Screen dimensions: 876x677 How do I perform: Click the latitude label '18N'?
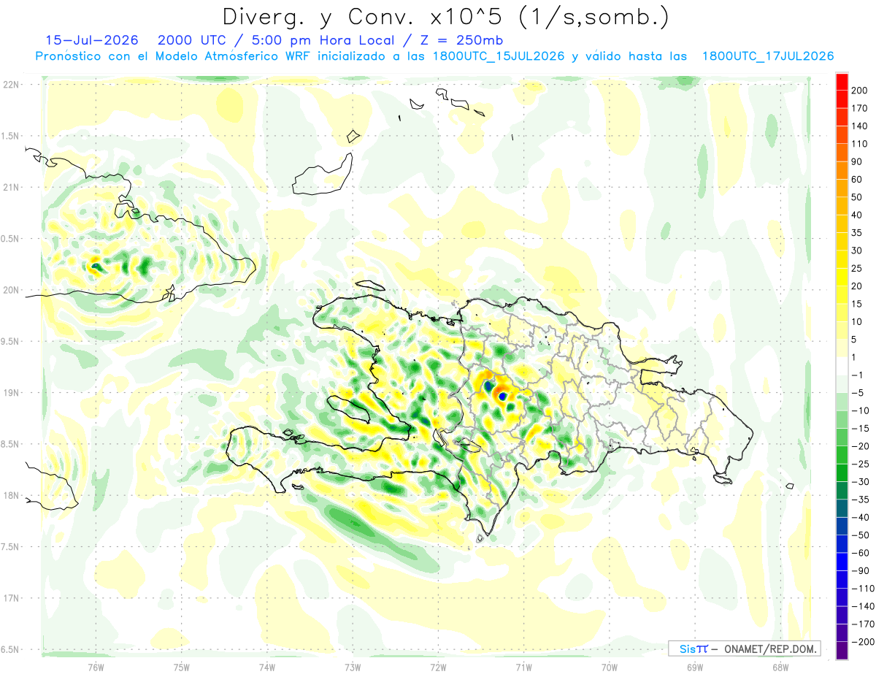(x=9, y=496)
